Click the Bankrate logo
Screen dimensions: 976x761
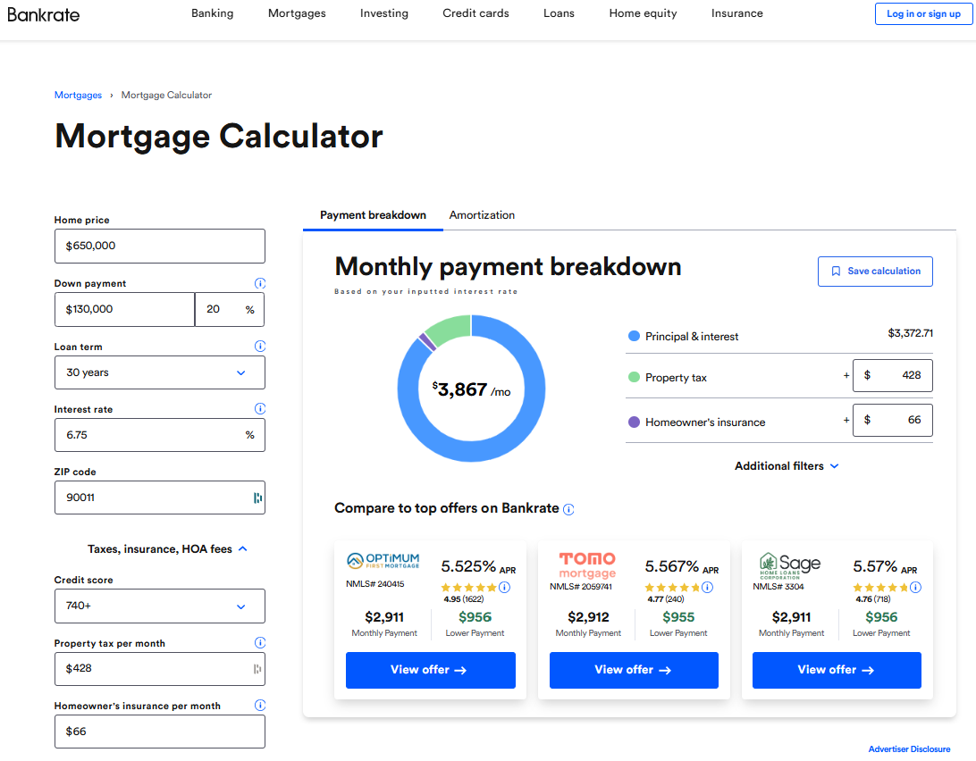point(44,14)
